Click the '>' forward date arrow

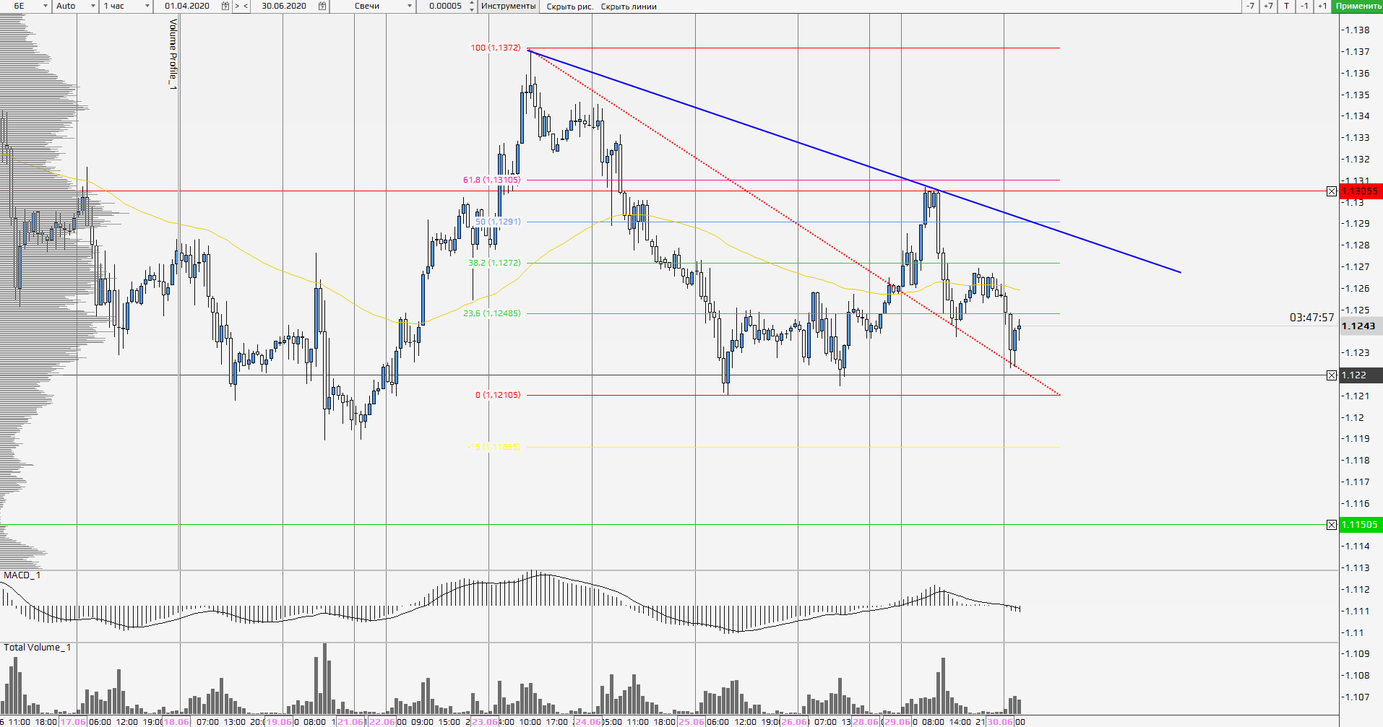click(x=236, y=6)
